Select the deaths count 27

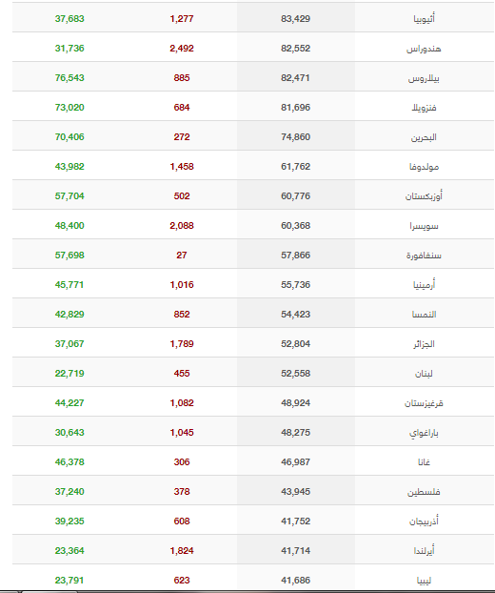(182, 255)
